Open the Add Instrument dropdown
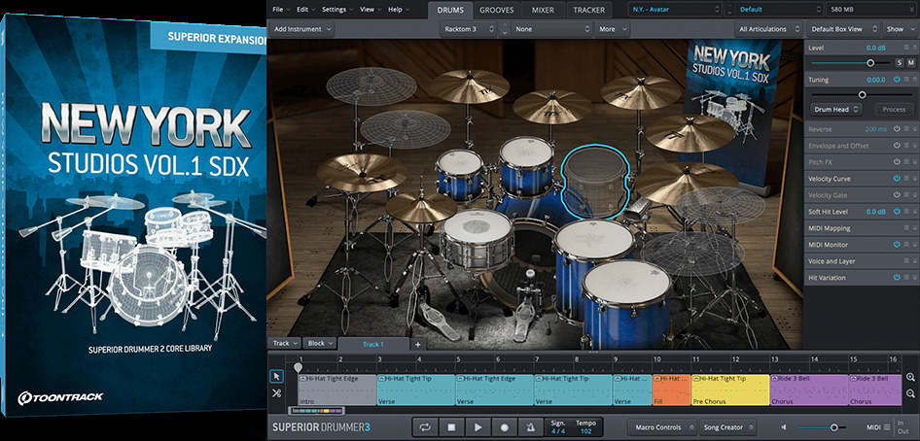The width and height of the screenshot is (920, 441). [x=302, y=29]
